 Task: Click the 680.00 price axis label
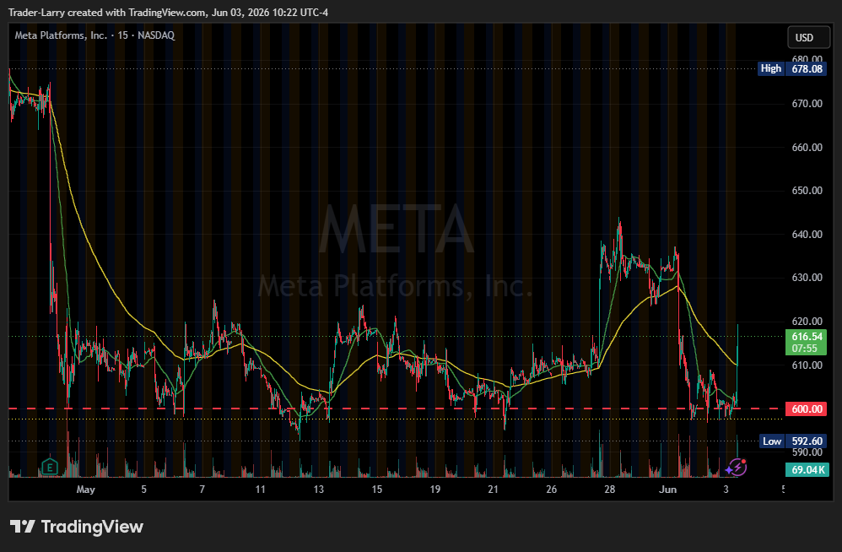coord(807,58)
